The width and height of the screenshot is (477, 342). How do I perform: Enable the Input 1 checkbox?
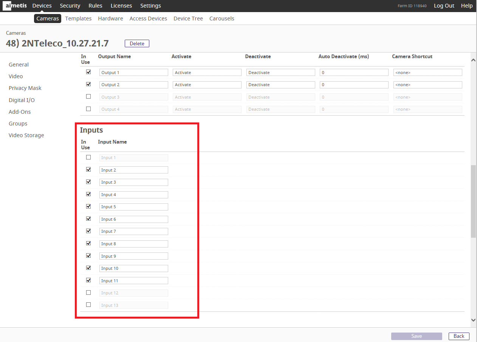pyautogui.click(x=88, y=157)
